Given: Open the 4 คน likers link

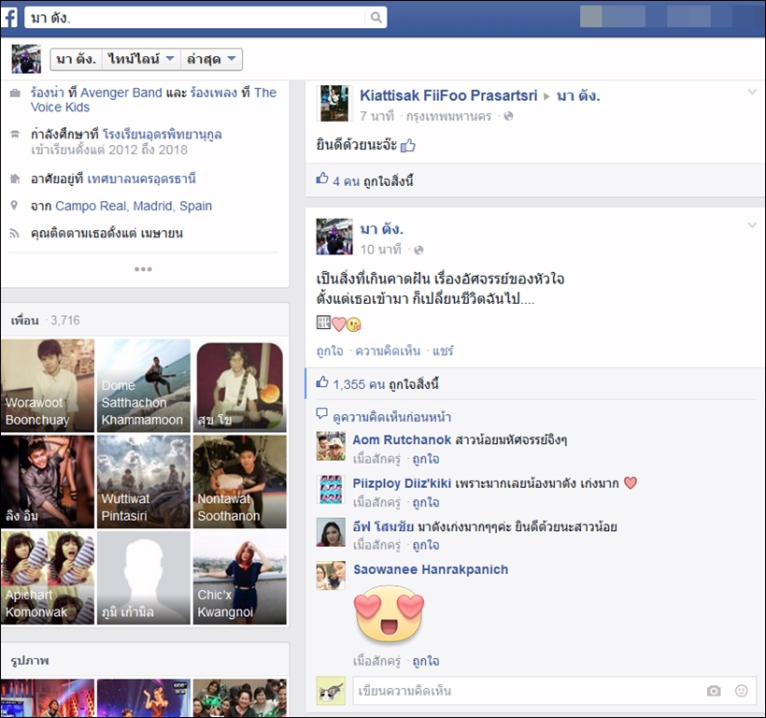Looking at the screenshot, I should pyautogui.click(x=346, y=181).
